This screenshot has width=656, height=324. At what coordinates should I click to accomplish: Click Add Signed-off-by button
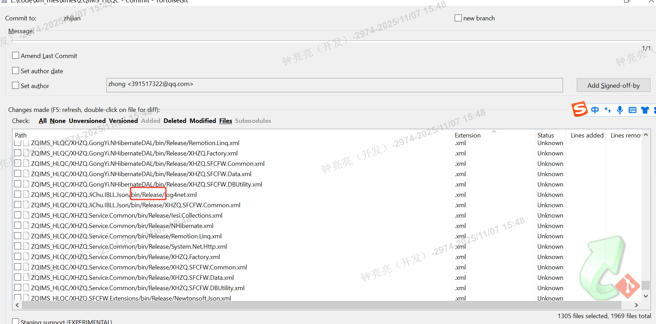[x=613, y=85]
